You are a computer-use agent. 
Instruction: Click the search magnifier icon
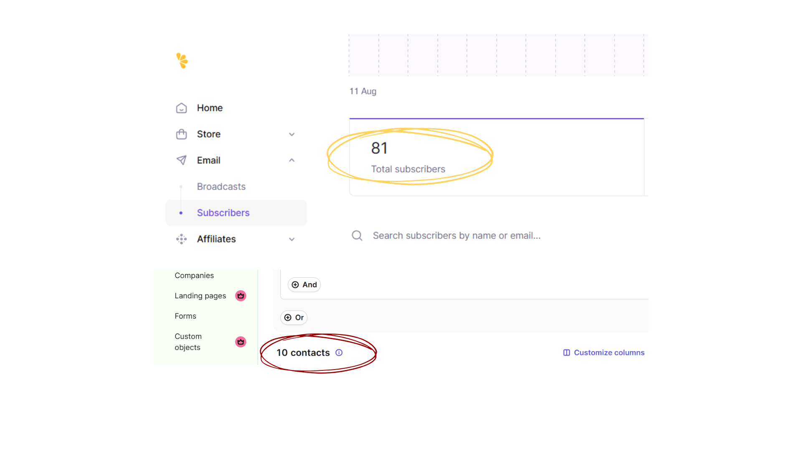point(357,236)
